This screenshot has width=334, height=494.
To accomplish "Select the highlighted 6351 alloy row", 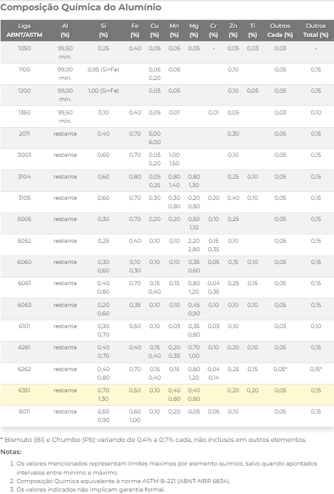I will coord(167,395).
